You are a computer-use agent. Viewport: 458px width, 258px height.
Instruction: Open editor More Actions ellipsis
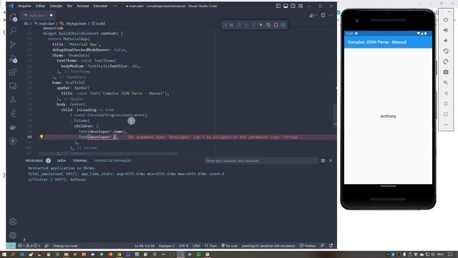[x=331, y=15]
